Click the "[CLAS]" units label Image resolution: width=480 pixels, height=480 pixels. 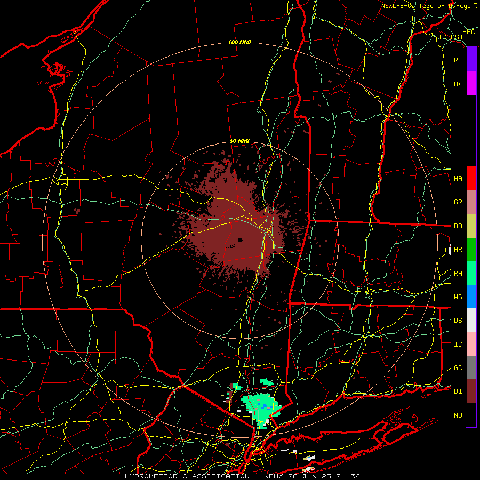tap(451, 37)
